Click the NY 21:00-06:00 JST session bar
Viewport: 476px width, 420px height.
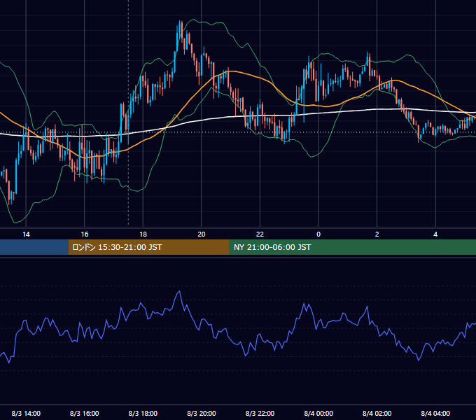click(x=352, y=247)
